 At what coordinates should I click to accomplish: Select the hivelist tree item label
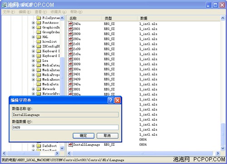click(x=49, y=41)
